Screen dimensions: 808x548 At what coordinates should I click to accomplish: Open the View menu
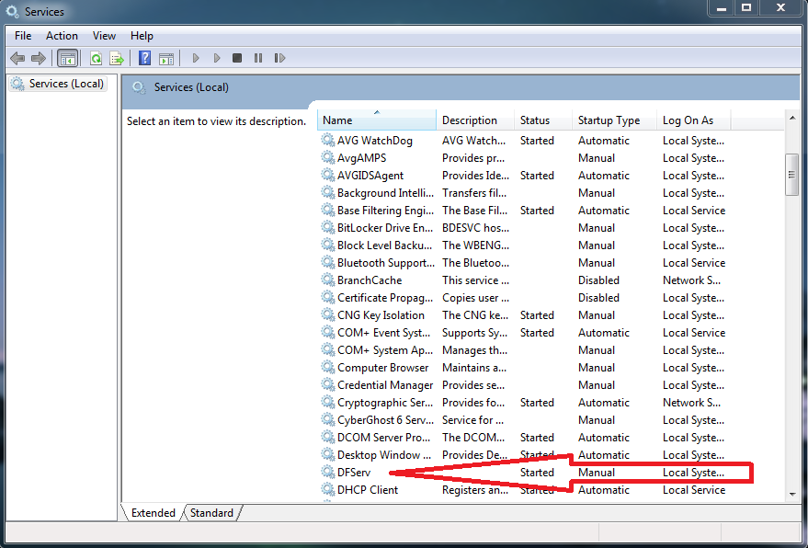click(104, 36)
